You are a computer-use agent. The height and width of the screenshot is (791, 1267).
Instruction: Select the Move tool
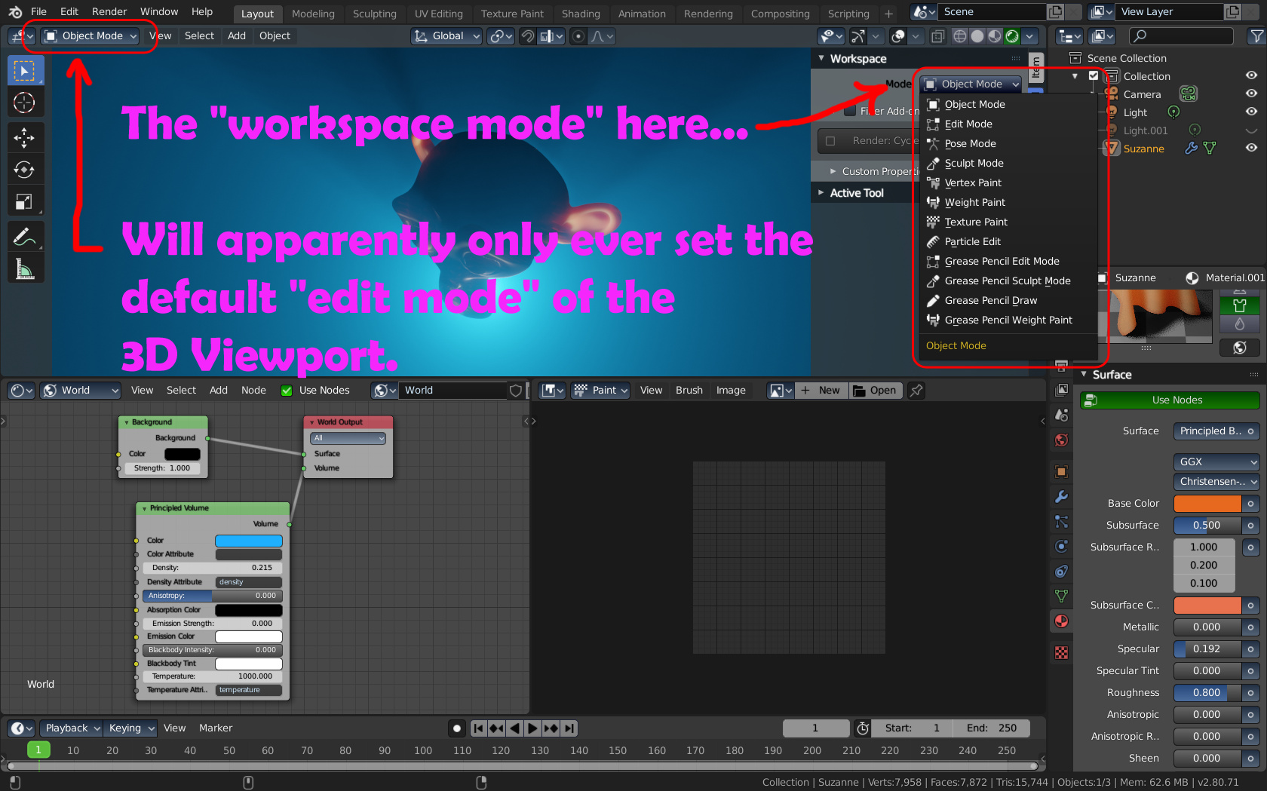click(25, 138)
